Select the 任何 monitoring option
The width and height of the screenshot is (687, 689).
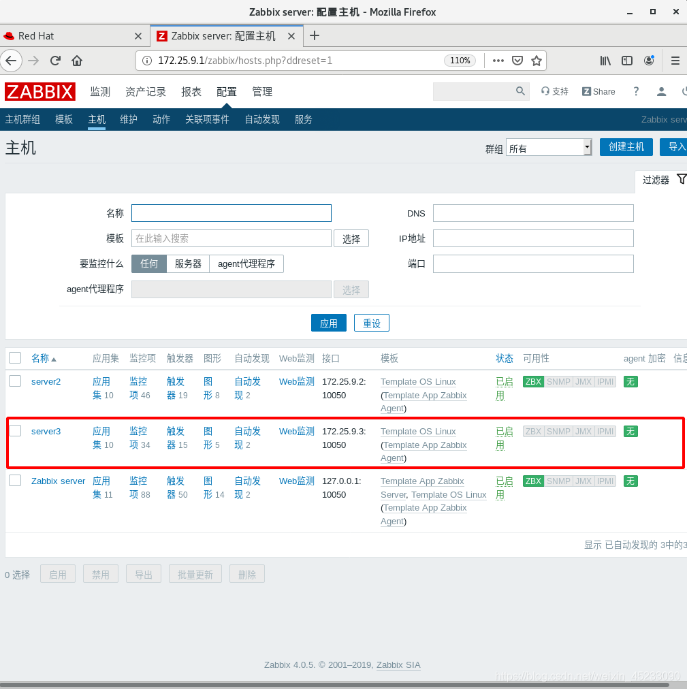point(149,263)
